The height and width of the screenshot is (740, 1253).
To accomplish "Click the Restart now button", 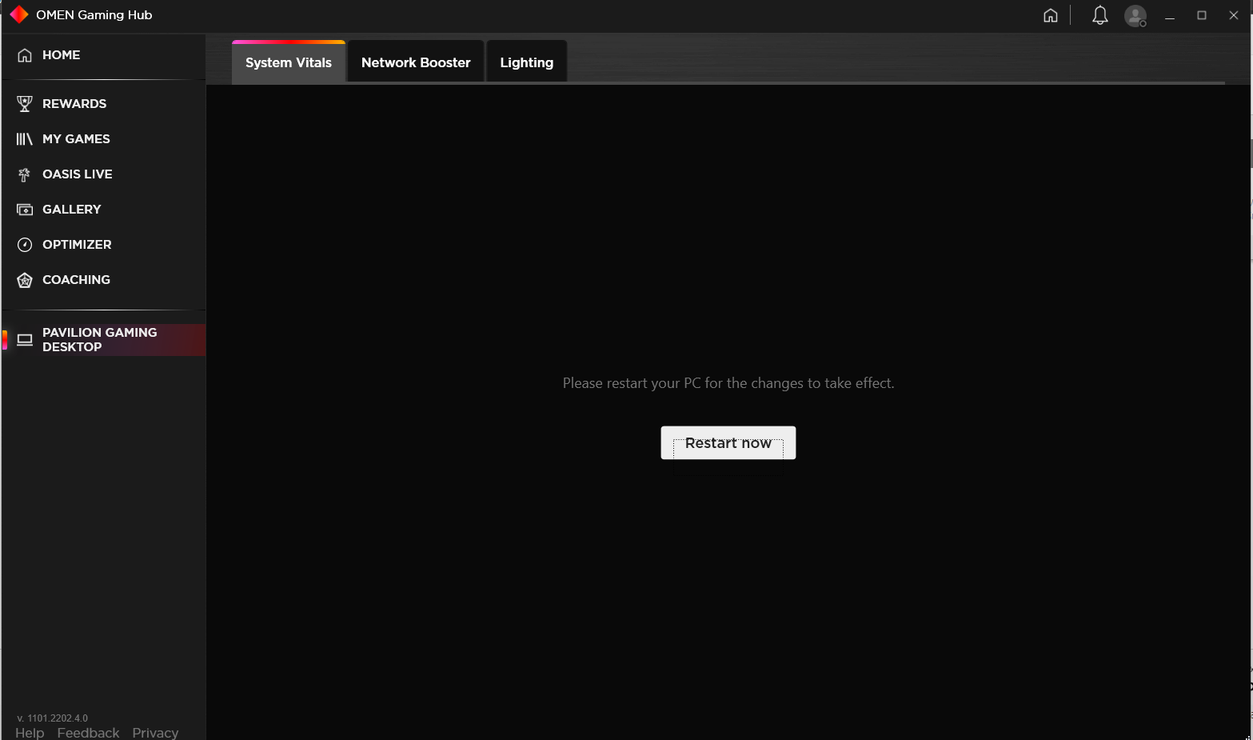I will (x=728, y=442).
